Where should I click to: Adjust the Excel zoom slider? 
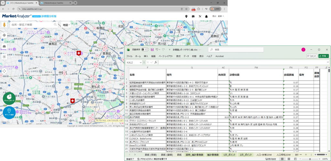pyautogui.click(x=311, y=159)
